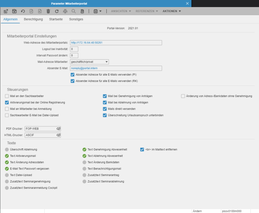
Task: Click Text Benachrichtigungsmail grey circle
Action: [x=84, y=169]
